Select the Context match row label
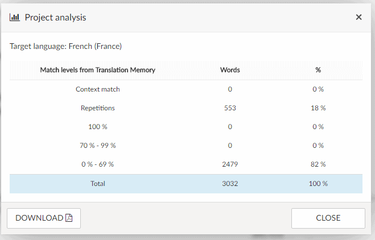The height and width of the screenshot is (240, 375). tap(97, 89)
